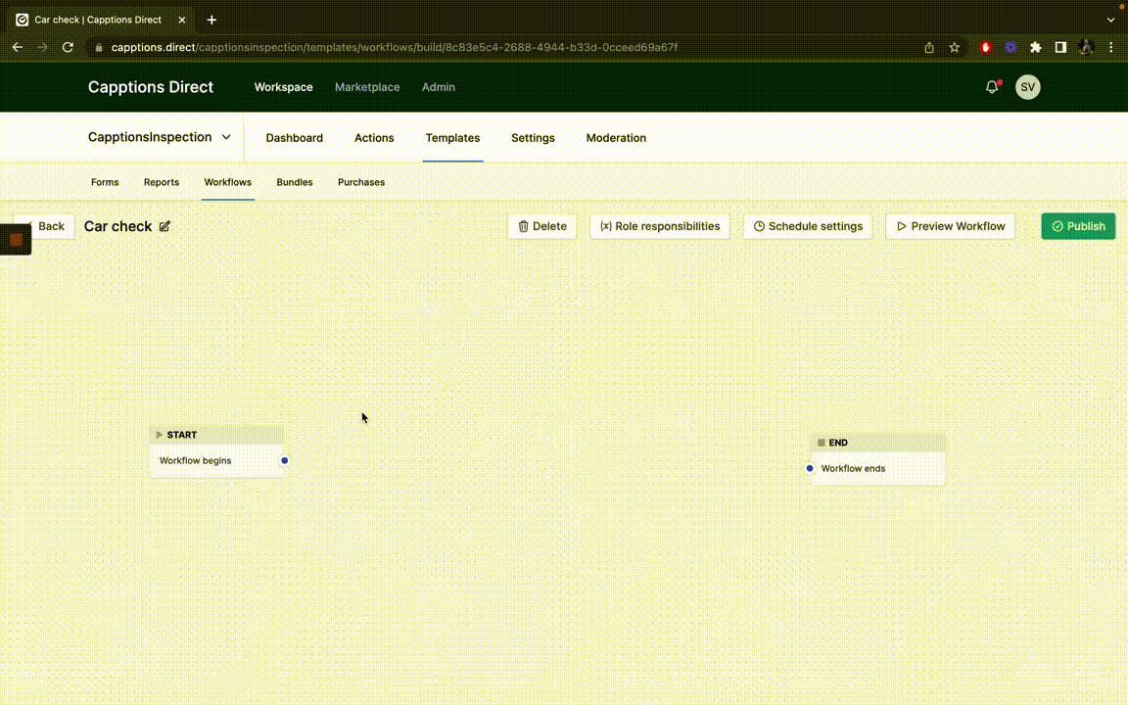
Task: Select the END node header
Action: point(878,443)
